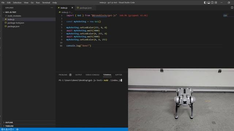Click the split editor right icon
Image resolution: width=234 pixels, height=131 pixels.
point(232,8)
